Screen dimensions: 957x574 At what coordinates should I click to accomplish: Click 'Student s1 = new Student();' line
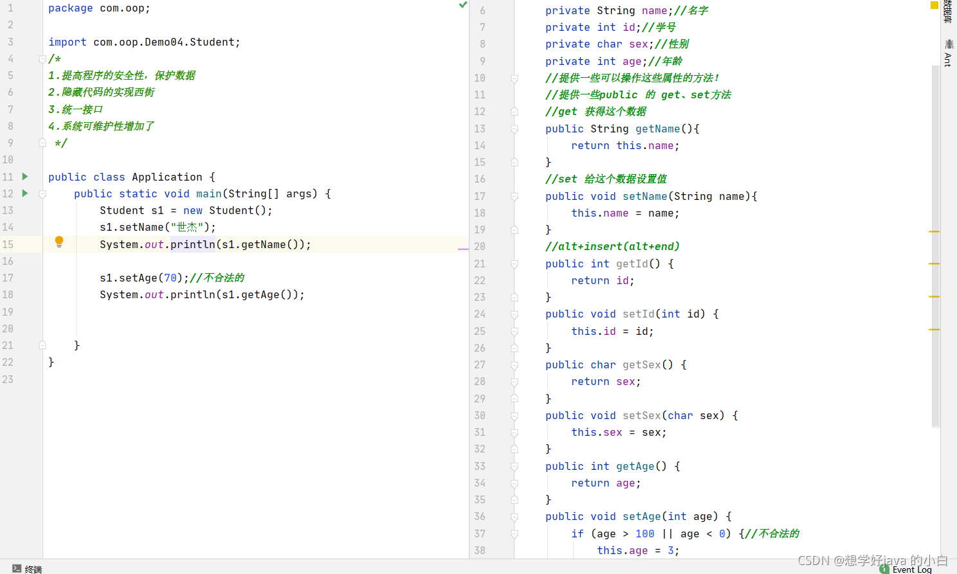186,211
